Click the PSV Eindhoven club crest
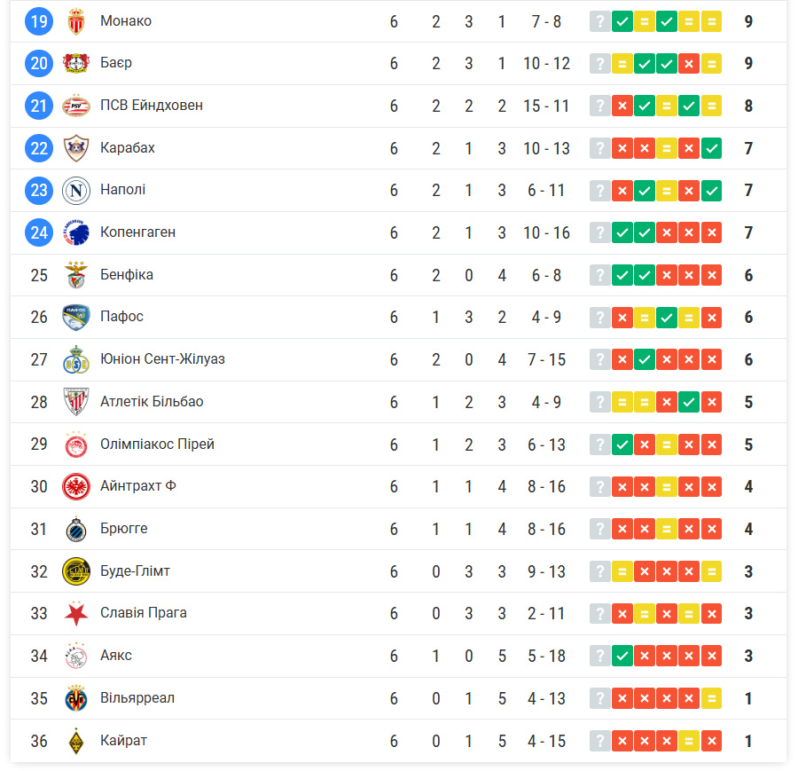The image size is (798, 771). (76, 106)
